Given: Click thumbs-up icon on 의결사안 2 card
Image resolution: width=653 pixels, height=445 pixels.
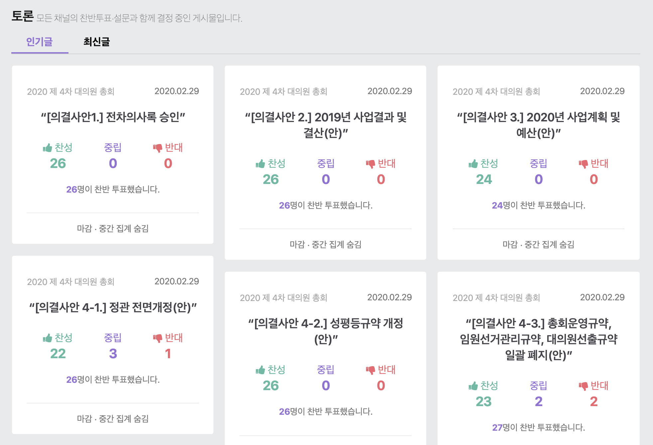Looking at the screenshot, I should point(260,164).
